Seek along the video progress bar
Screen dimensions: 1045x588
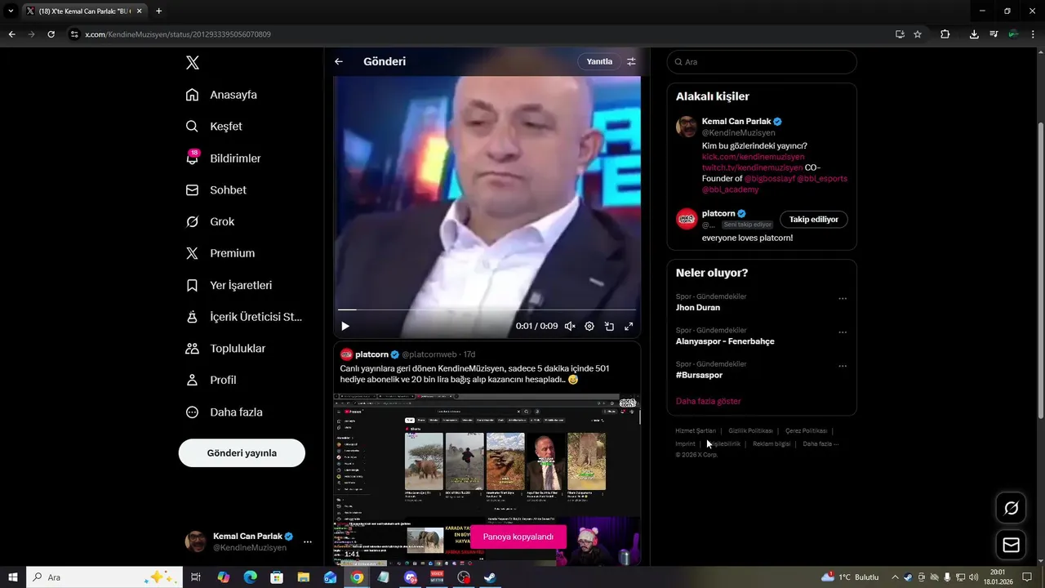point(487,310)
